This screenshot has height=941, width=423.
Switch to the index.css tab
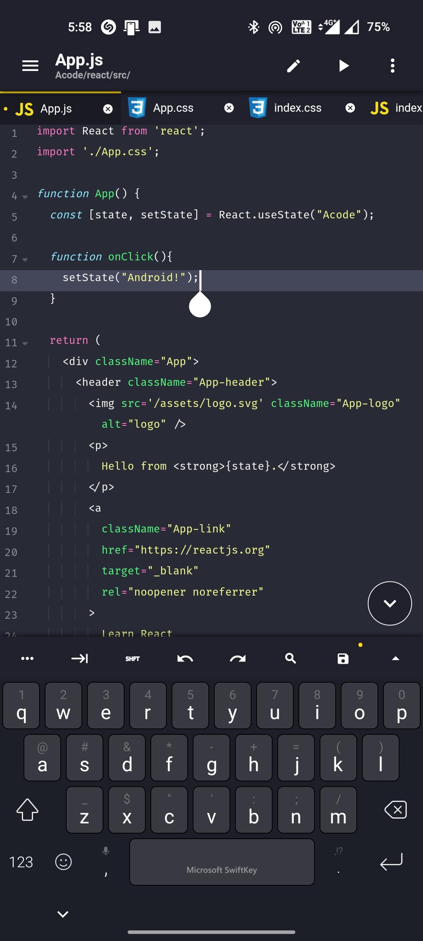[x=297, y=108]
